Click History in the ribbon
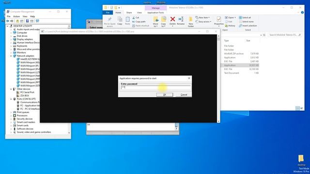 coord(230,26)
